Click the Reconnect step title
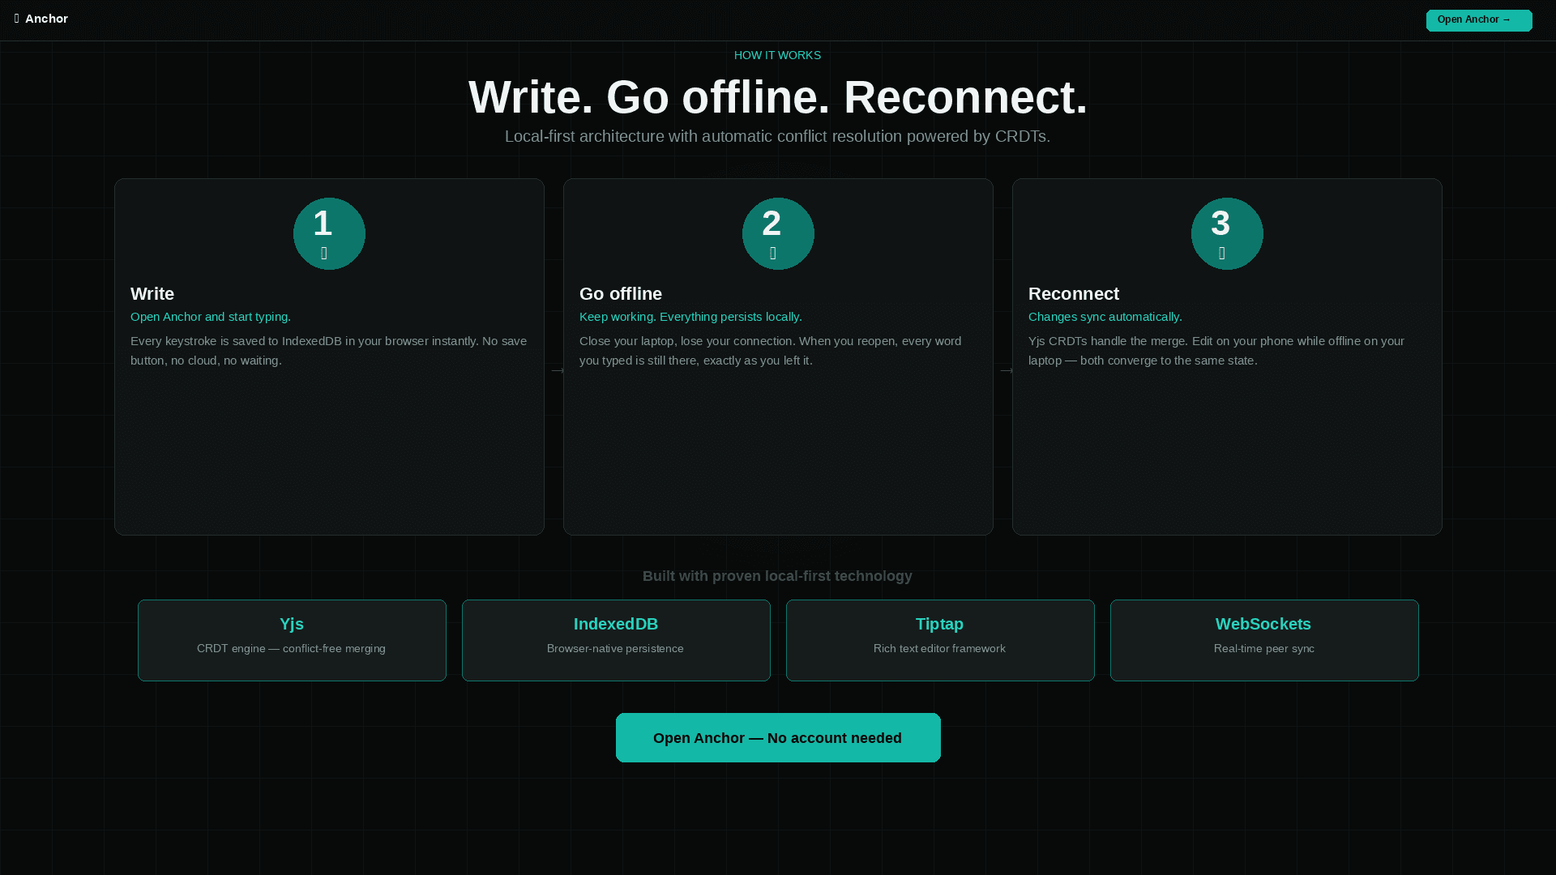The image size is (1556, 875). (x=1074, y=294)
